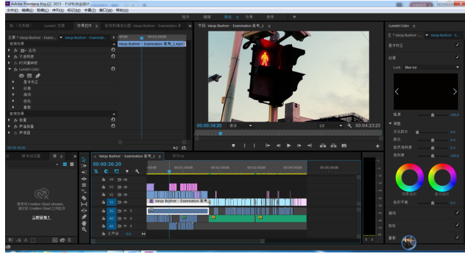This screenshot has height=255, width=465.
Task: Open the 1/2 playback resolution dropdown
Action: [330, 126]
